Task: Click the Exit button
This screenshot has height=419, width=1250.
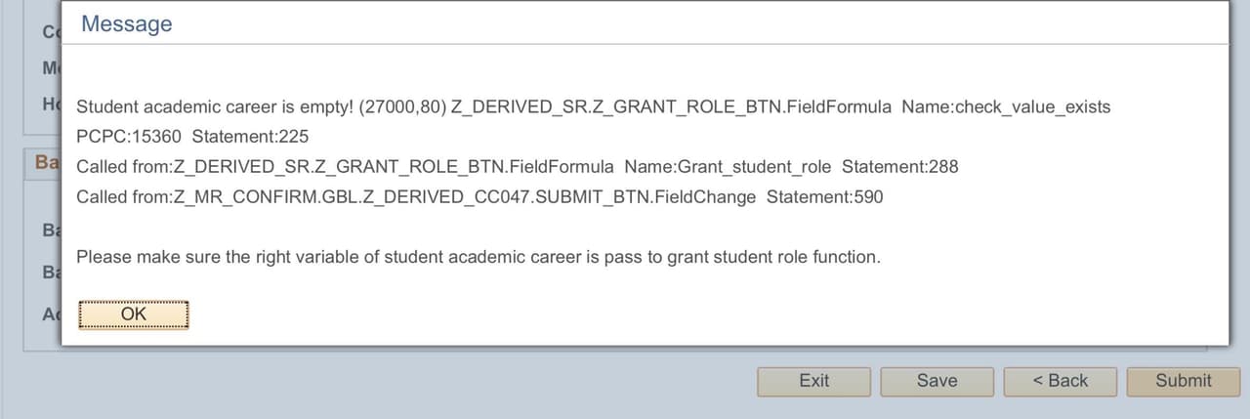Action: tap(813, 381)
